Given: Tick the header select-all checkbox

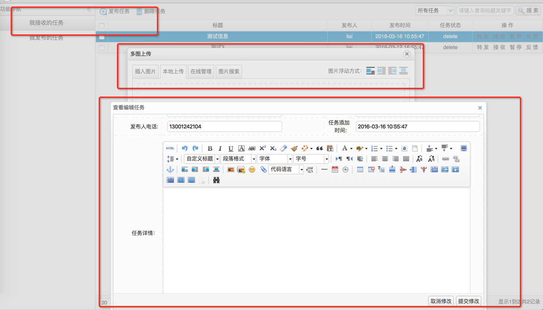Looking at the screenshot, I should 102,26.
